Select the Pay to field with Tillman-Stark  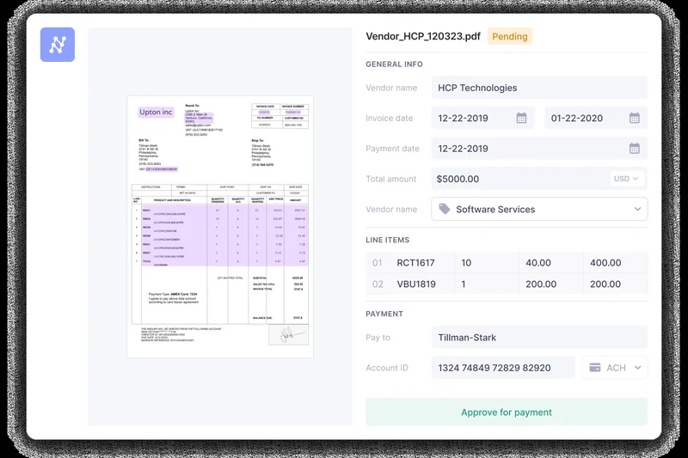tap(539, 338)
